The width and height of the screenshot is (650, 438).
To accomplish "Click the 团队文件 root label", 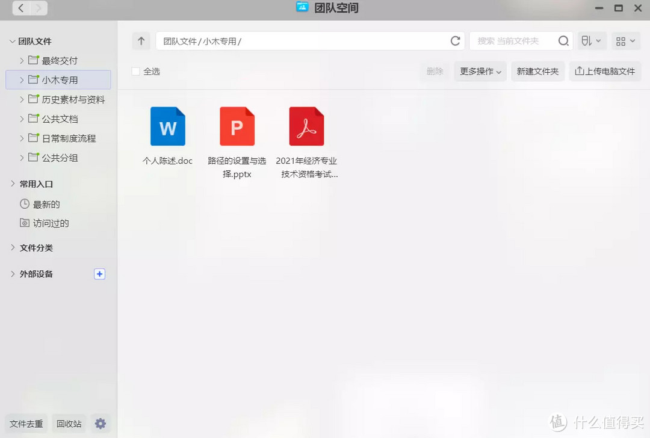I will click(35, 42).
